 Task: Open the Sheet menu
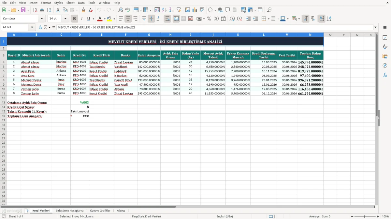70,3
